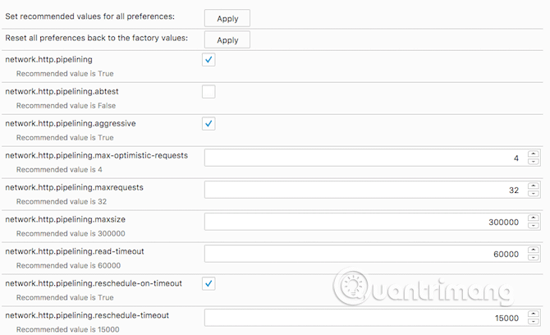Increase max-optimistic-requests with up arrow
550x335 pixels.
pyautogui.click(x=534, y=154)
